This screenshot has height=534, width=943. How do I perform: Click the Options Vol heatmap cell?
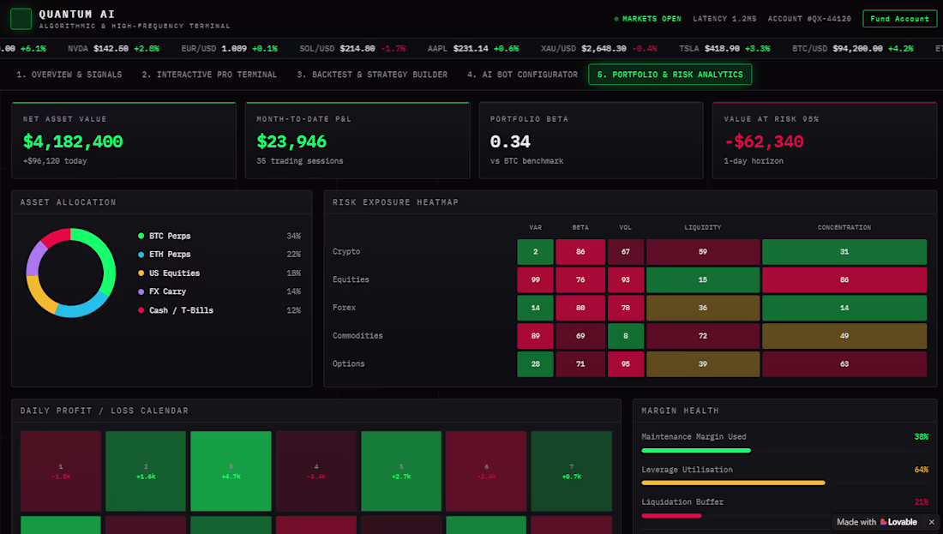[x=626, y=363]
